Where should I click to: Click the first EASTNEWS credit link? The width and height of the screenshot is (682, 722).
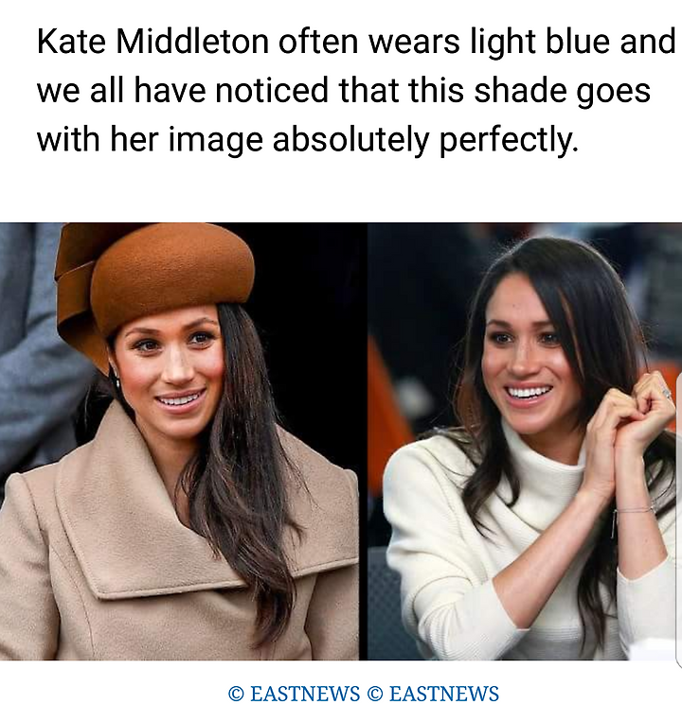(x=305, y=694)
